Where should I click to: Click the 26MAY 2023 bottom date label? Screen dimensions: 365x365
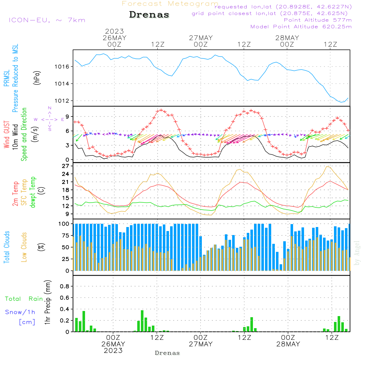(x=113, y=347)
